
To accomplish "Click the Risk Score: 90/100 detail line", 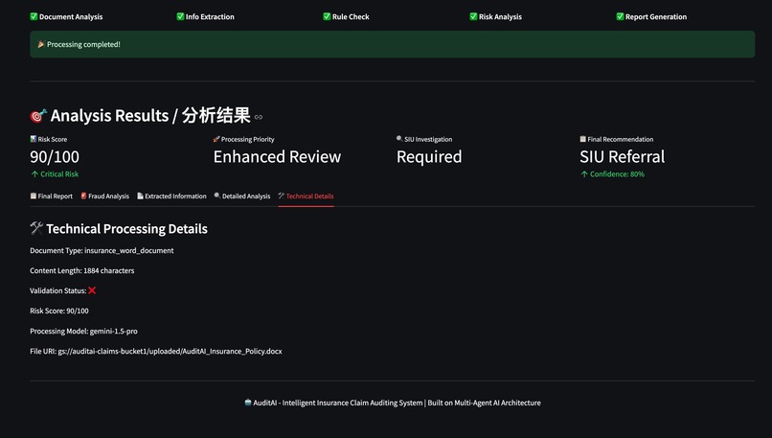I will 59,311.
